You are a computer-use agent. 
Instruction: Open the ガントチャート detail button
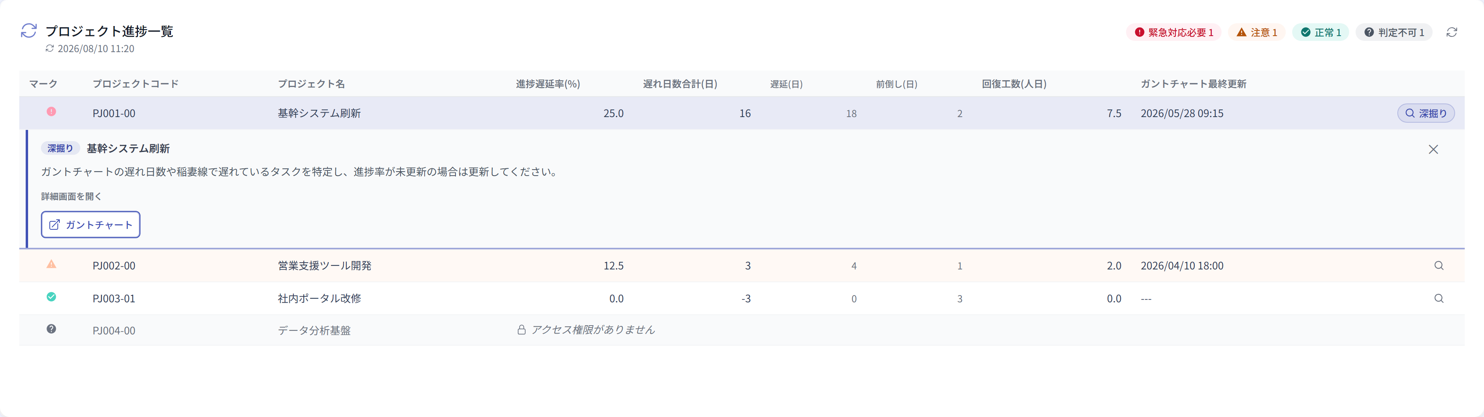(90, 225)
